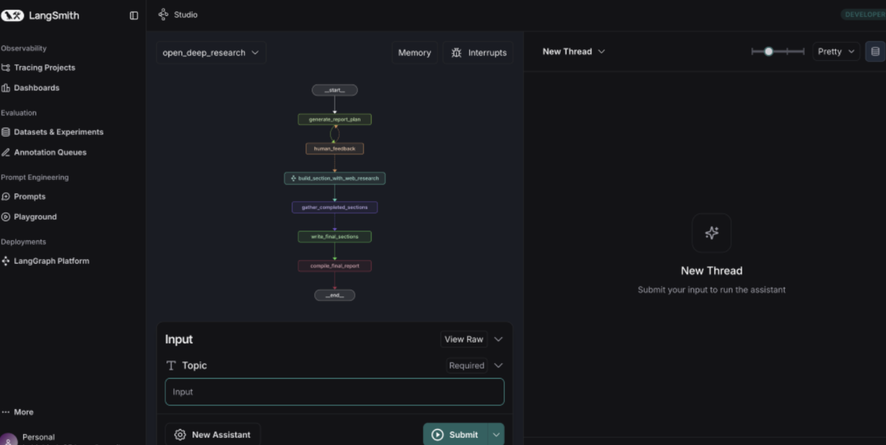
Task: Click the Studio breadcrumb label
Action: pyautogui.click(x=185, y=15)
